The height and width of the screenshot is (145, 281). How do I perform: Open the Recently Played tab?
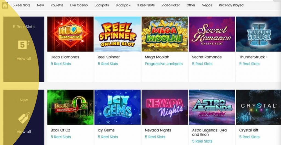[231, 5]
